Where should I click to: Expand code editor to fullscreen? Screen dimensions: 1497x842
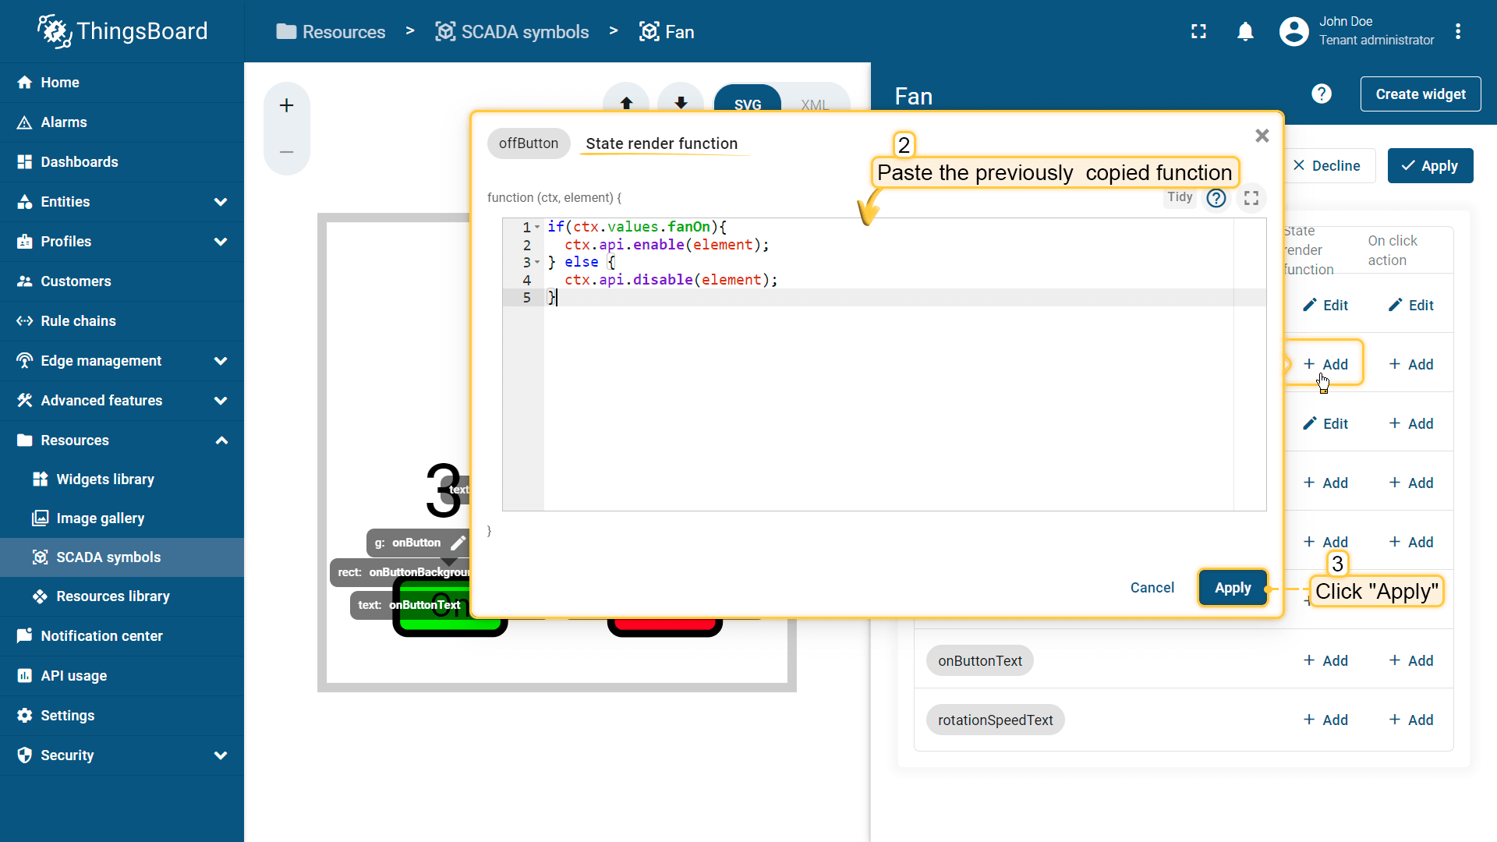coord(1251,198)
